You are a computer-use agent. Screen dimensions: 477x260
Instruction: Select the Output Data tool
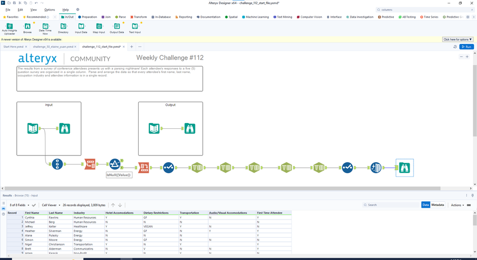click(x=117, y=28)
